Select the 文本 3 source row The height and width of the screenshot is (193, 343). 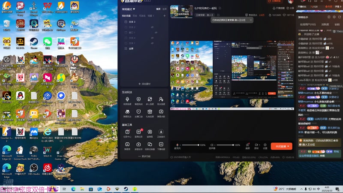point(144,22)
